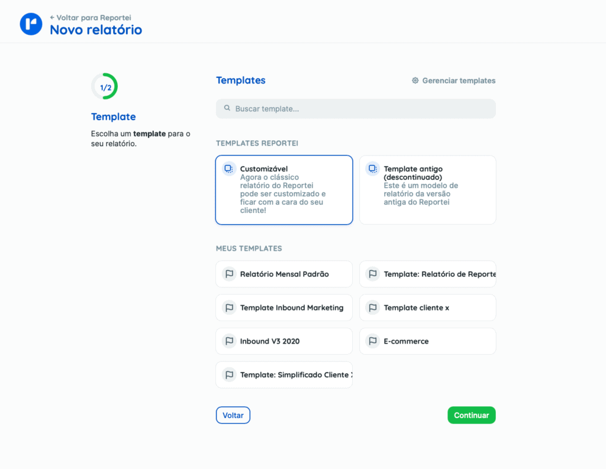Click flag icon for Template: Relatório de Reportei
This screenshot has width=606, height=469.
click(x=373, y=274)
